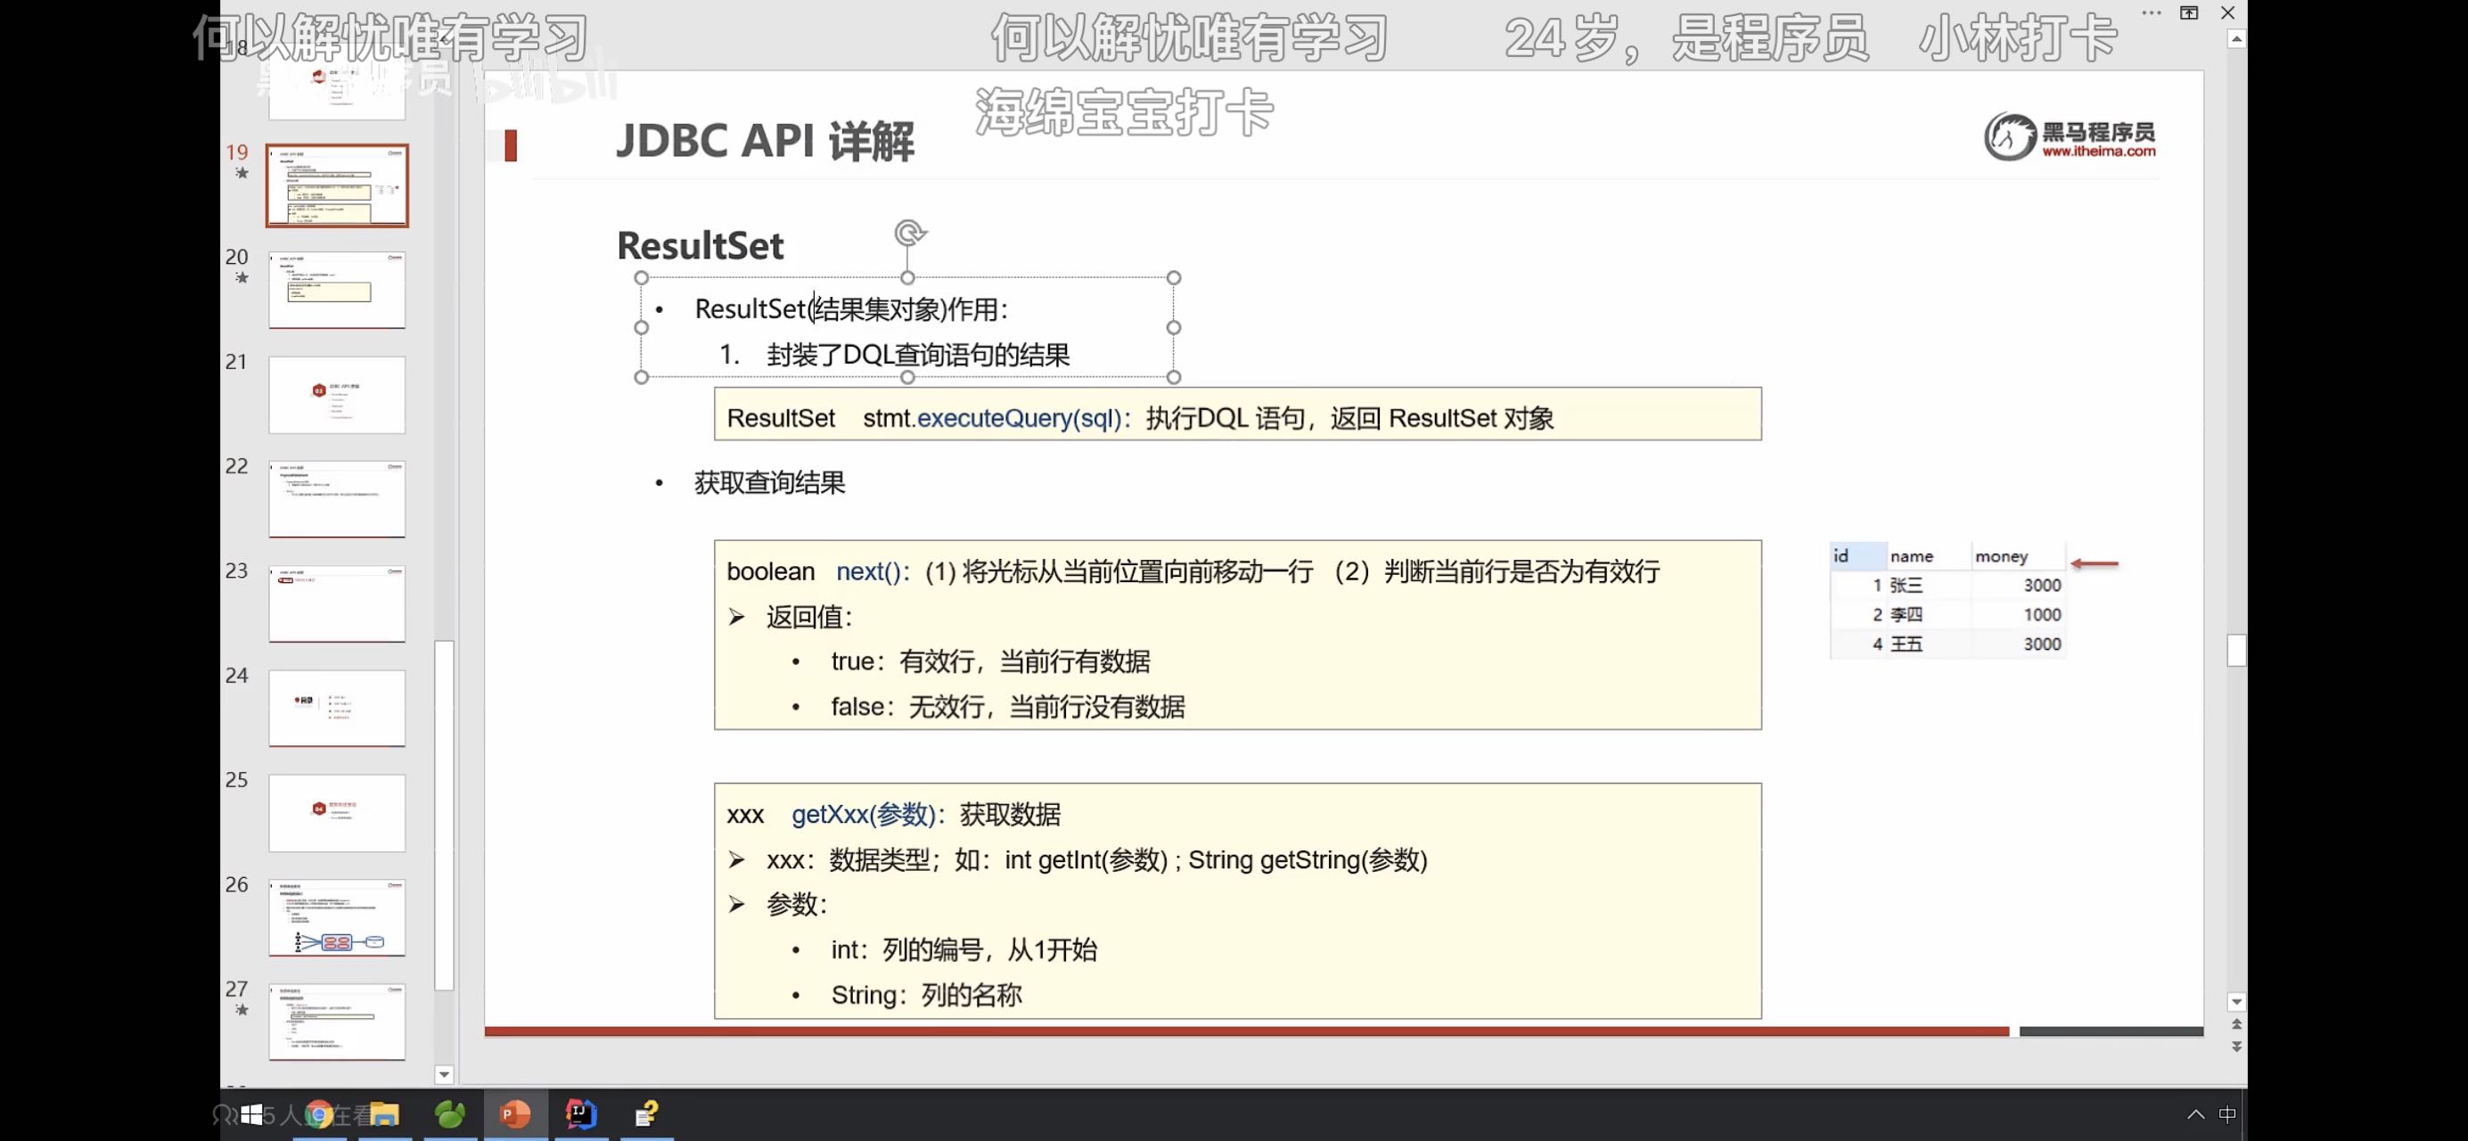
Task: Click the green app icon in taskbar
Action: [449, 1114]
